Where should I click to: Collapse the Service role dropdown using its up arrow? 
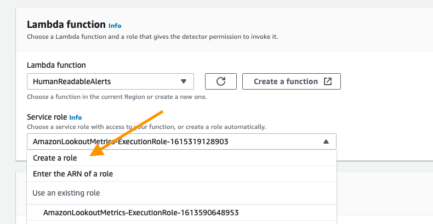tap(326, 142)
